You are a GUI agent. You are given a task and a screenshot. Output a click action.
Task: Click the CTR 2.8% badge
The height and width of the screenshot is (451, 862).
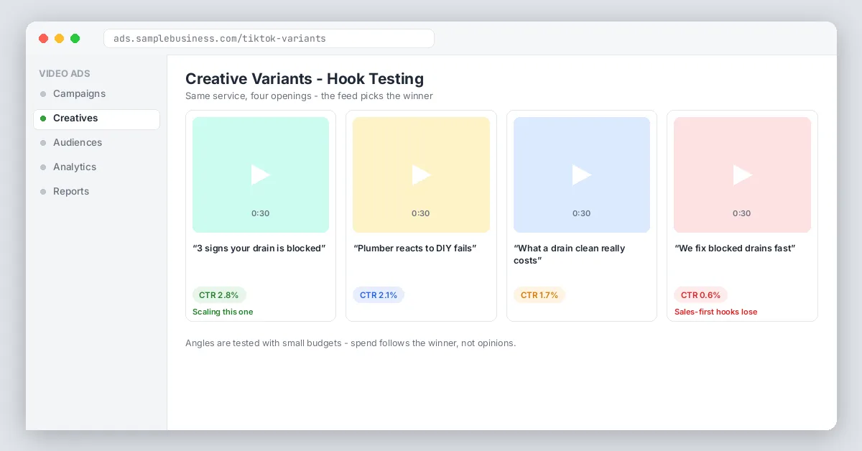219,295
